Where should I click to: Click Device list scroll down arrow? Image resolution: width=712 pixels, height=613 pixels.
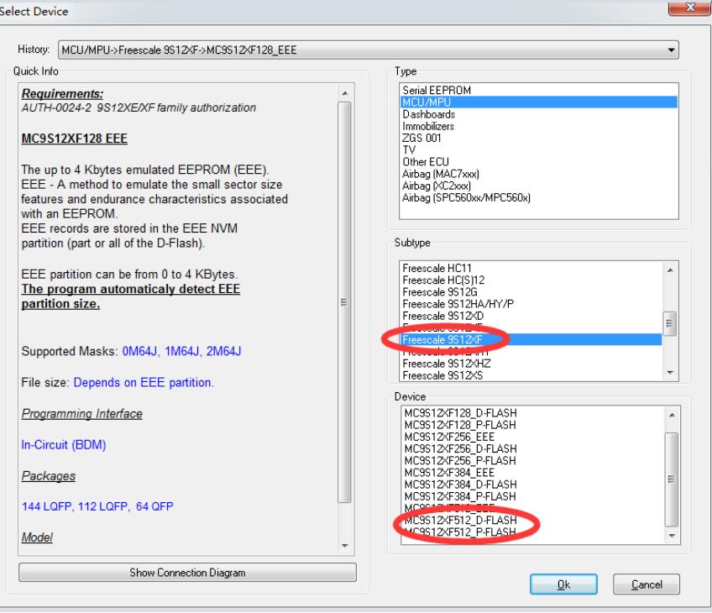coord(672,536)
